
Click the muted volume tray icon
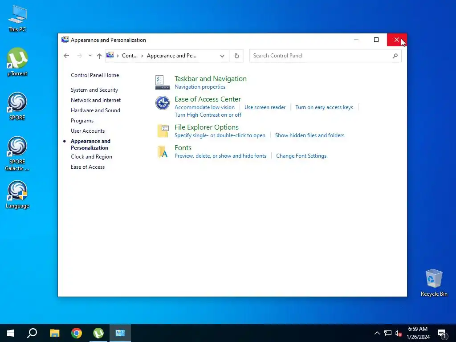pyautogui.click(x=398, y=333)
